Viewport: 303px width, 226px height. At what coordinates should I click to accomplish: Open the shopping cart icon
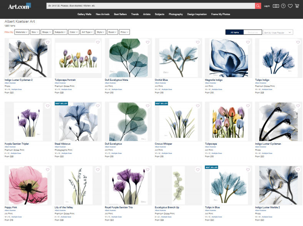coord(297,6)
